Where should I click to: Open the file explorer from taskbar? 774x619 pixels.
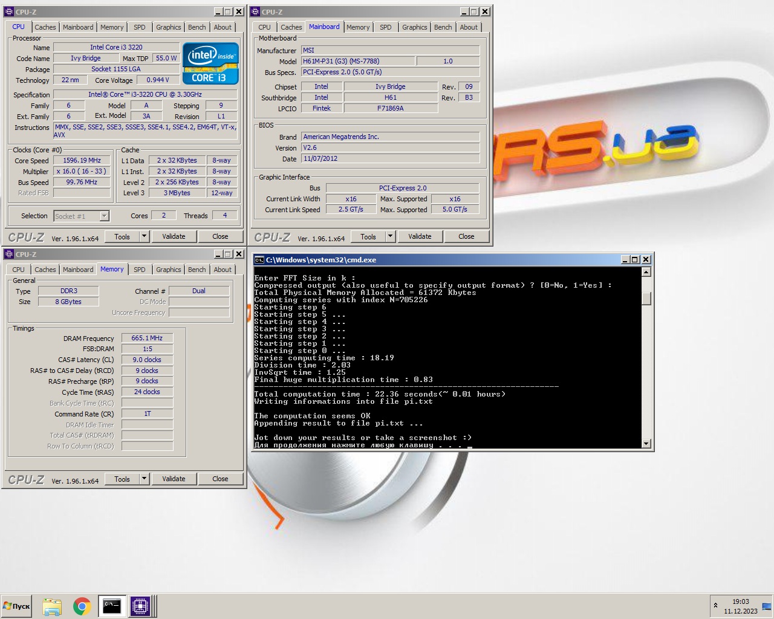pos(52,606)
